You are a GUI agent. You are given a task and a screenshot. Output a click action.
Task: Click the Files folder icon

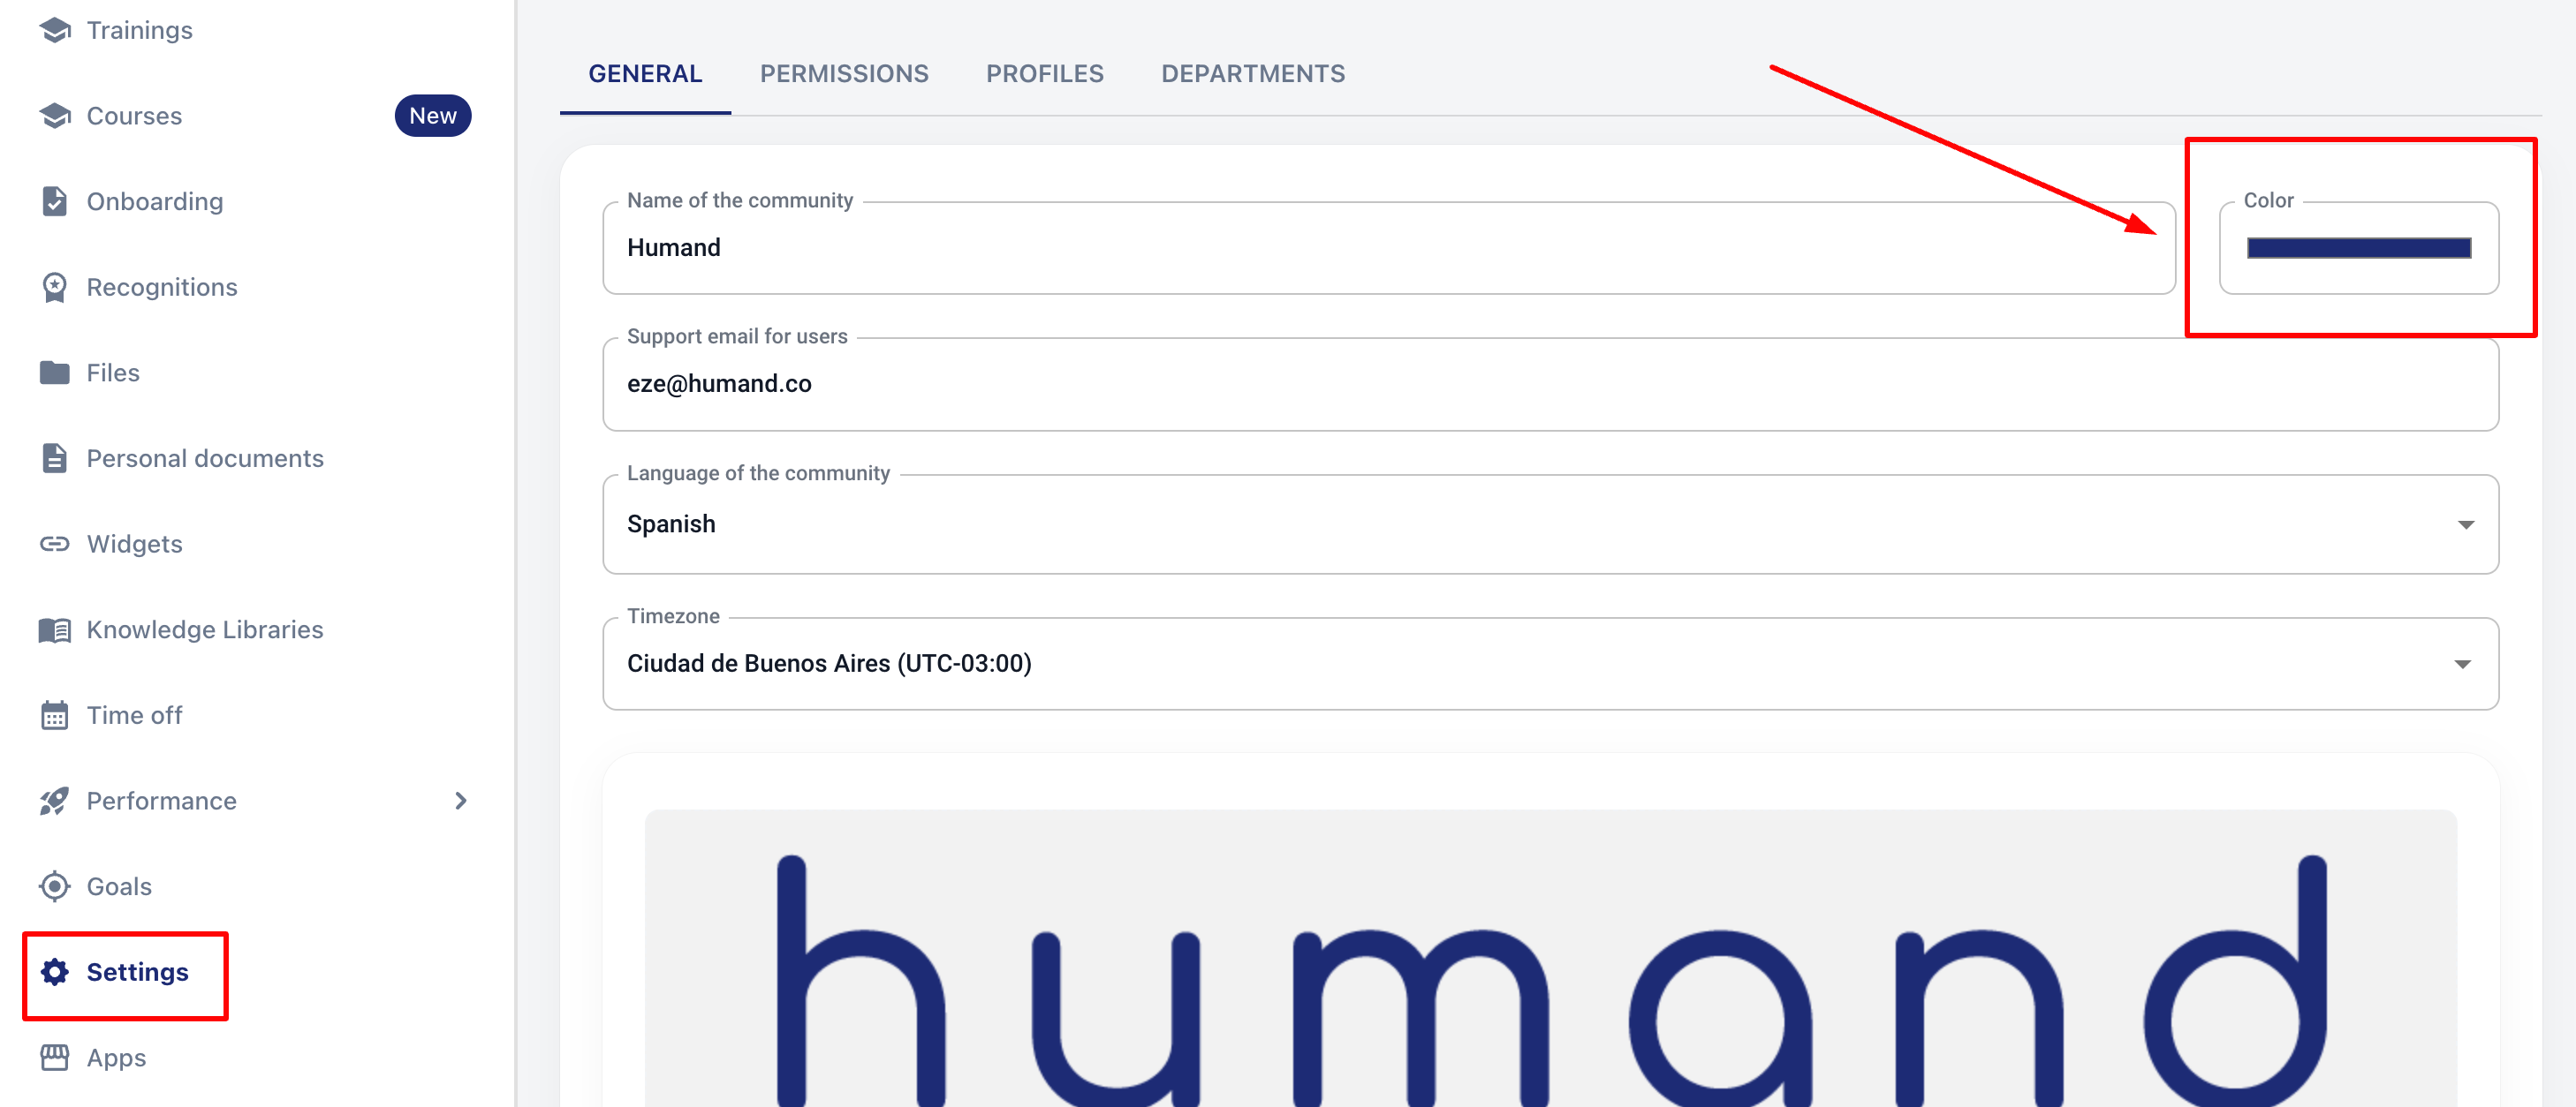click(x=54, y=373)
